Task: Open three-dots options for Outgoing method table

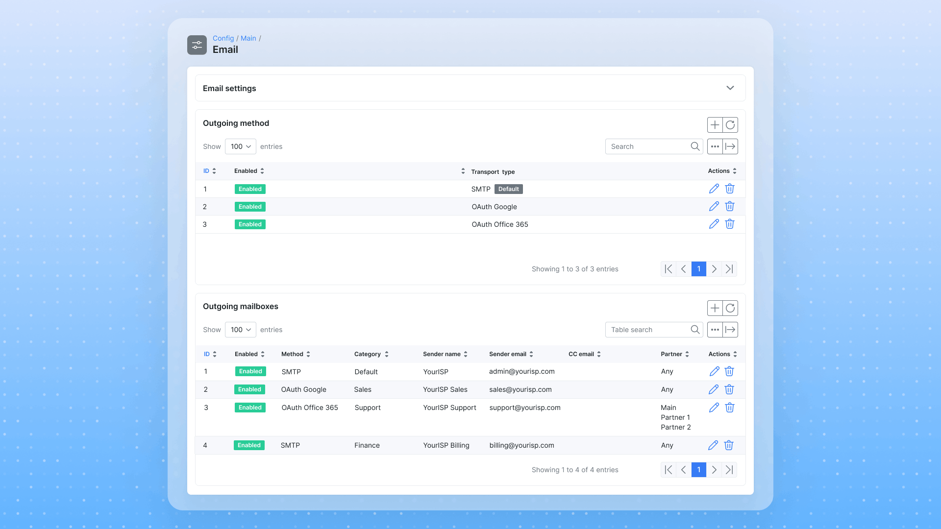Action: (715, 146)
